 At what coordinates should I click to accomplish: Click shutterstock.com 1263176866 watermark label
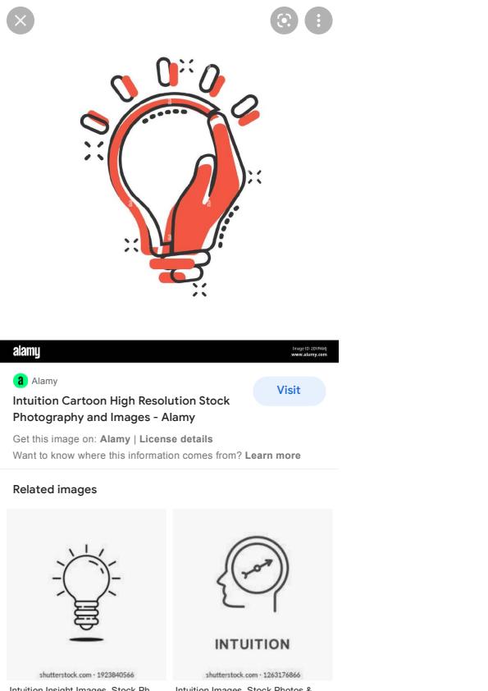point(253,675)
